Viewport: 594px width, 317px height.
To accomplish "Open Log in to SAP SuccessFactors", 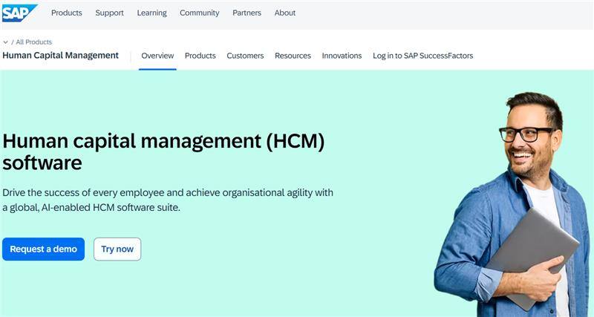I will point(422,56).
